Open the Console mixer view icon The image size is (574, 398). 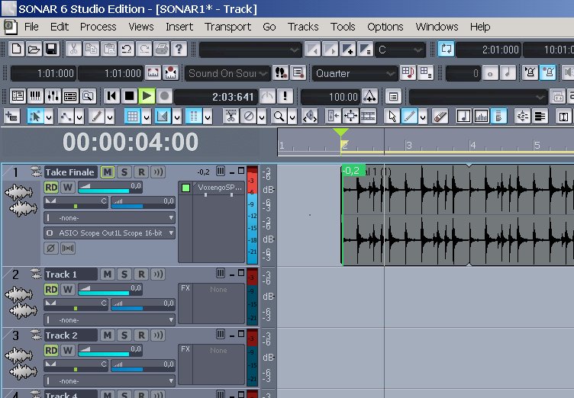[x=53, y=96]
